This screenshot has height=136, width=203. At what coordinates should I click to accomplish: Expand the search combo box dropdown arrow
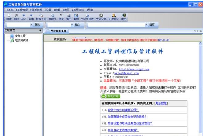pos(31,25)
